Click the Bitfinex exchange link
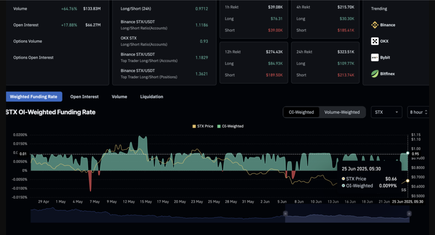Viewport: 435px width, 235px height. click(387, 73)
